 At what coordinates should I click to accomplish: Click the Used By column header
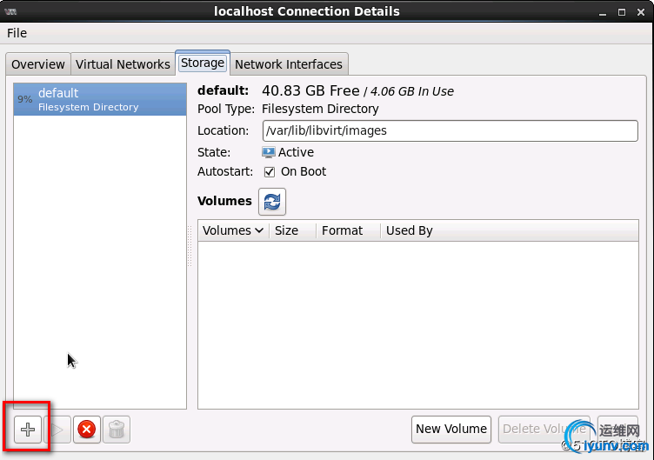tap(409, 230)
